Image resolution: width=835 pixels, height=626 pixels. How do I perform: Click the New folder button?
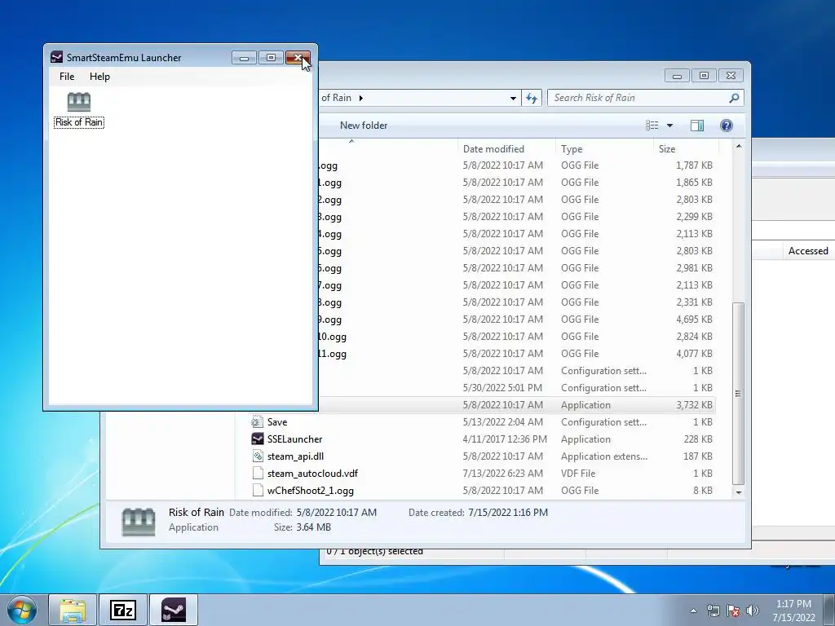tap(364, 126)
